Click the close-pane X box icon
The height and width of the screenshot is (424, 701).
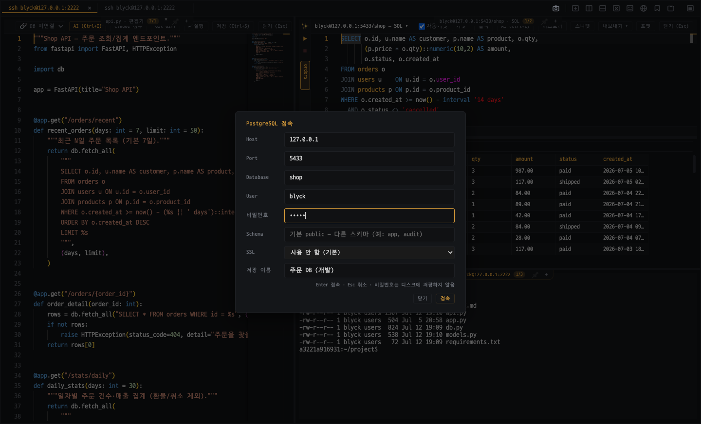[616, 8]
